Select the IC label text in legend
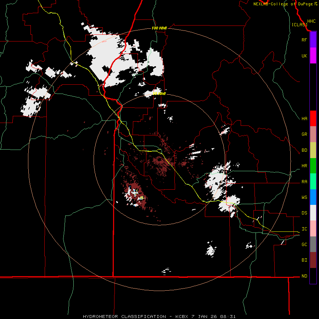 304,229
